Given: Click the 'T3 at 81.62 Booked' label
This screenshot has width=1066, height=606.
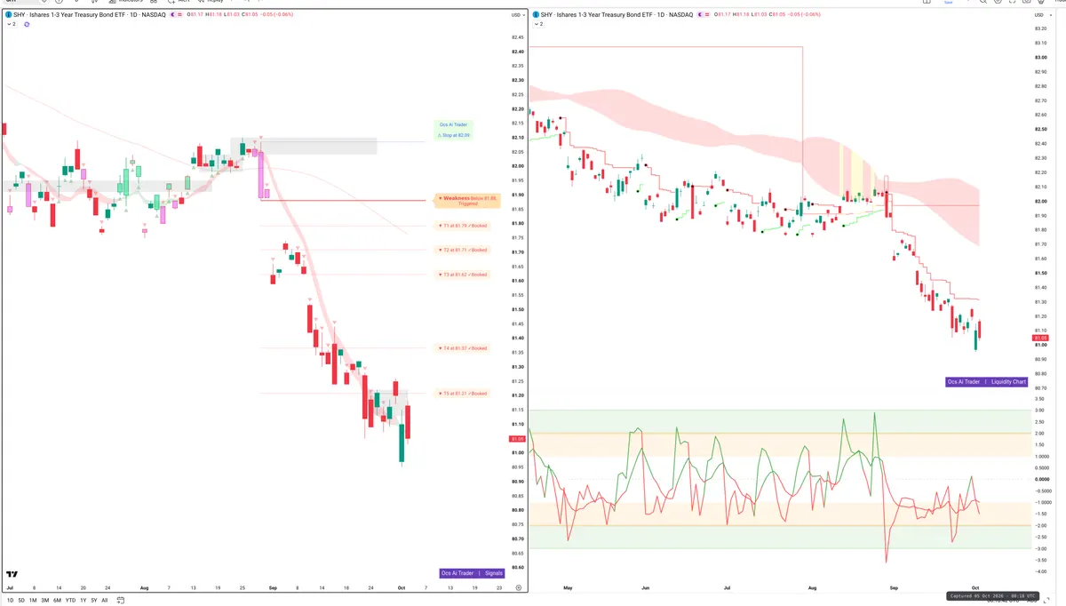Looking at the screenshot, I should pos(463,275).
